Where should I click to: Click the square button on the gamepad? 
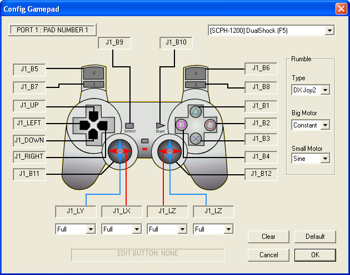[182, 125]
